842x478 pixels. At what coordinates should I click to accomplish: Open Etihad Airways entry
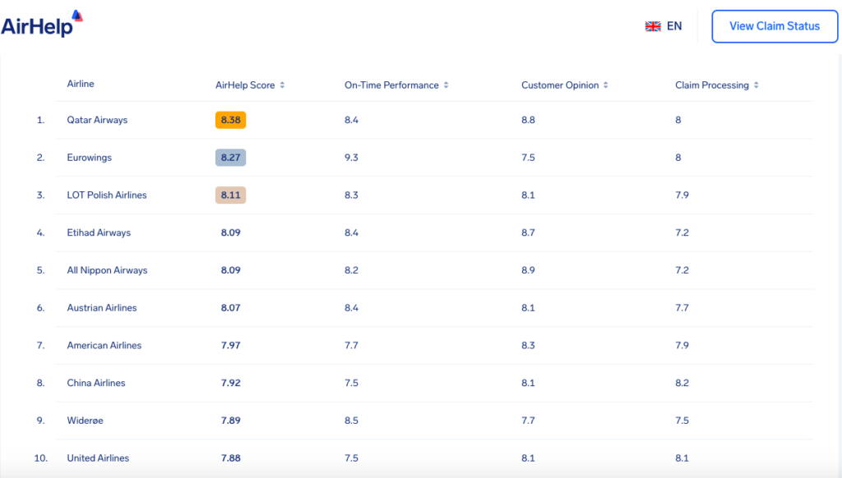pyautogui.click(x=99, y=232)
